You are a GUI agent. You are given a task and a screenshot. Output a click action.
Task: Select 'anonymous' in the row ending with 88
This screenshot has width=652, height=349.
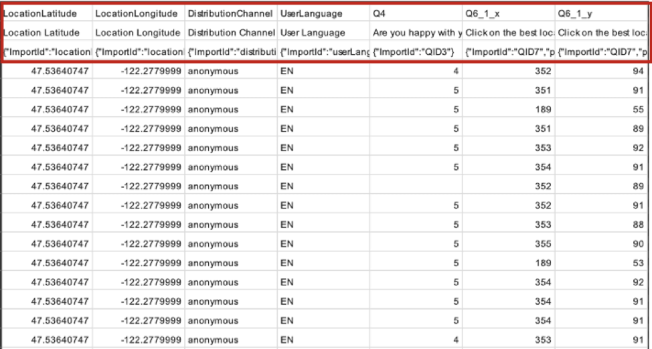(231, 225)
